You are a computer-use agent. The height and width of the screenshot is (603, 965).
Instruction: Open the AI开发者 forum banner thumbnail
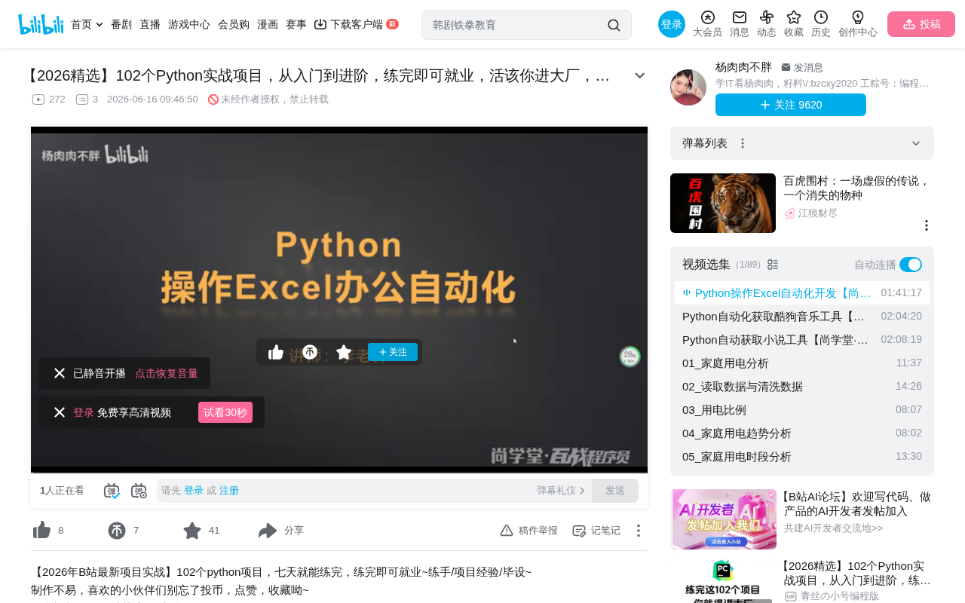click(x=723, y=519)
